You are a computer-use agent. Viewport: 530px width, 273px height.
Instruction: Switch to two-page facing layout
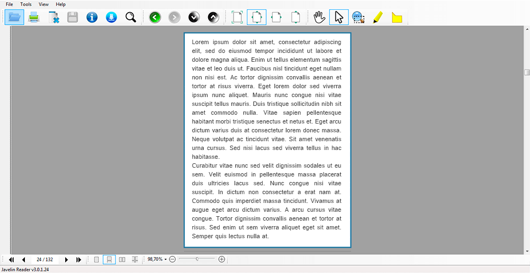[x=122, y=259]
